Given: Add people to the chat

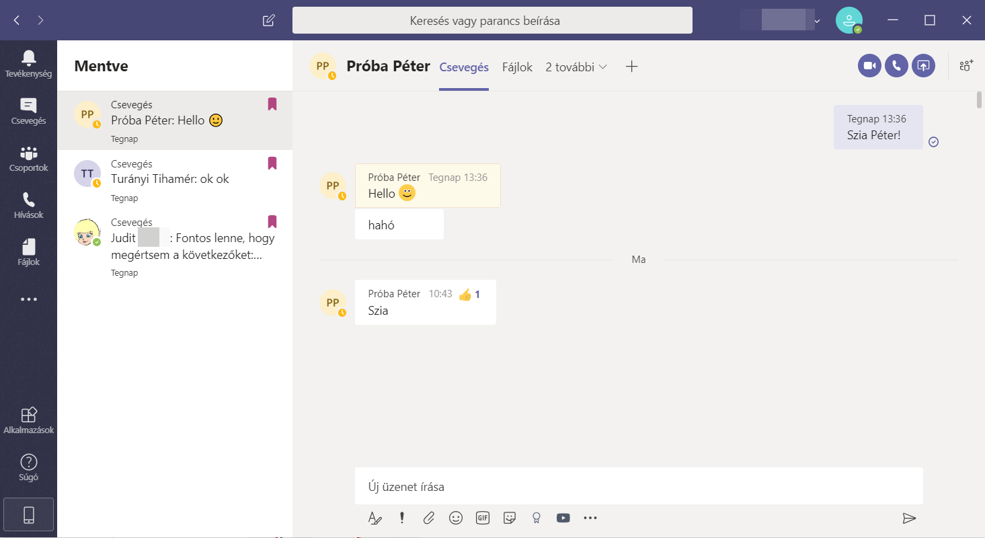Looking at the screenshot, I should tap(966, 66).
